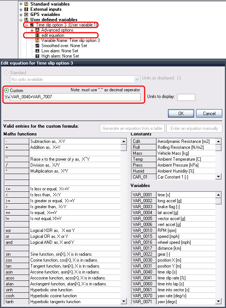This screenshot has height=308, width=226.
Task: Click the edit equation icon
Action: (37, 35)
